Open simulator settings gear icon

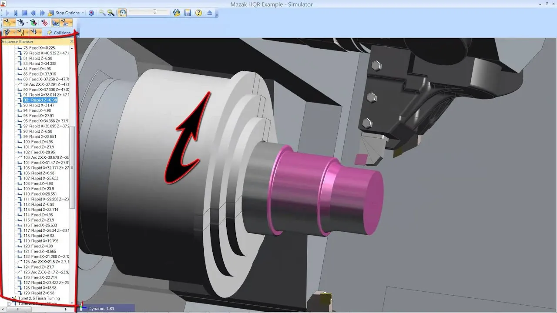pyautogui.click(x=176, y=13)
